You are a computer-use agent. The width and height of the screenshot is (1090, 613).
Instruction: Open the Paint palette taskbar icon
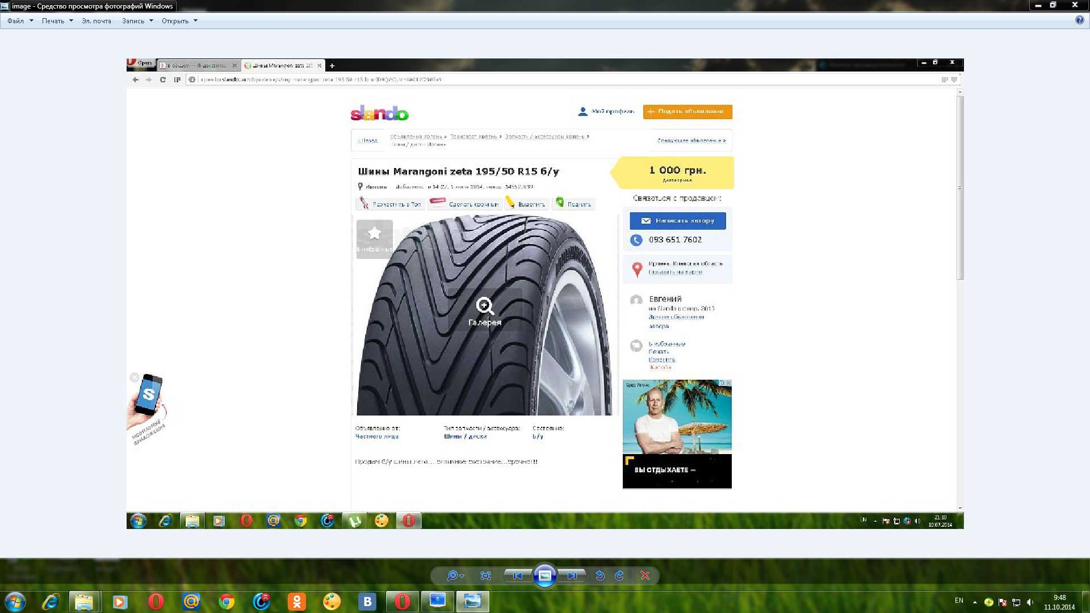click(332, 602)
